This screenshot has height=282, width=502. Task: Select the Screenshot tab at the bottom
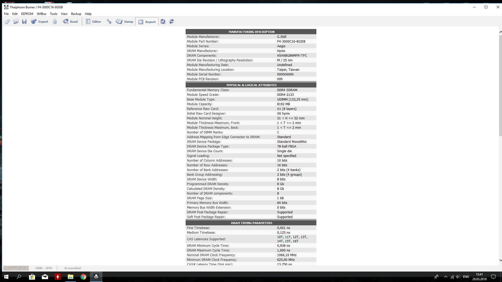(x=73, y=268)
